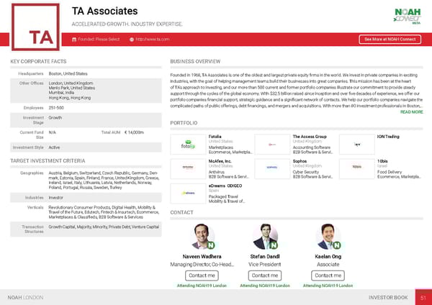Contact Kaelan Ong via Contact me button
The height and width of the screenshot is (305, 432).
[328, 276]
